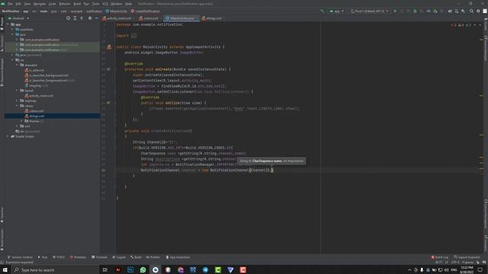Click the createNotification breadcrumb
Viewport: 488px width, 274px height.
point(146,11)
